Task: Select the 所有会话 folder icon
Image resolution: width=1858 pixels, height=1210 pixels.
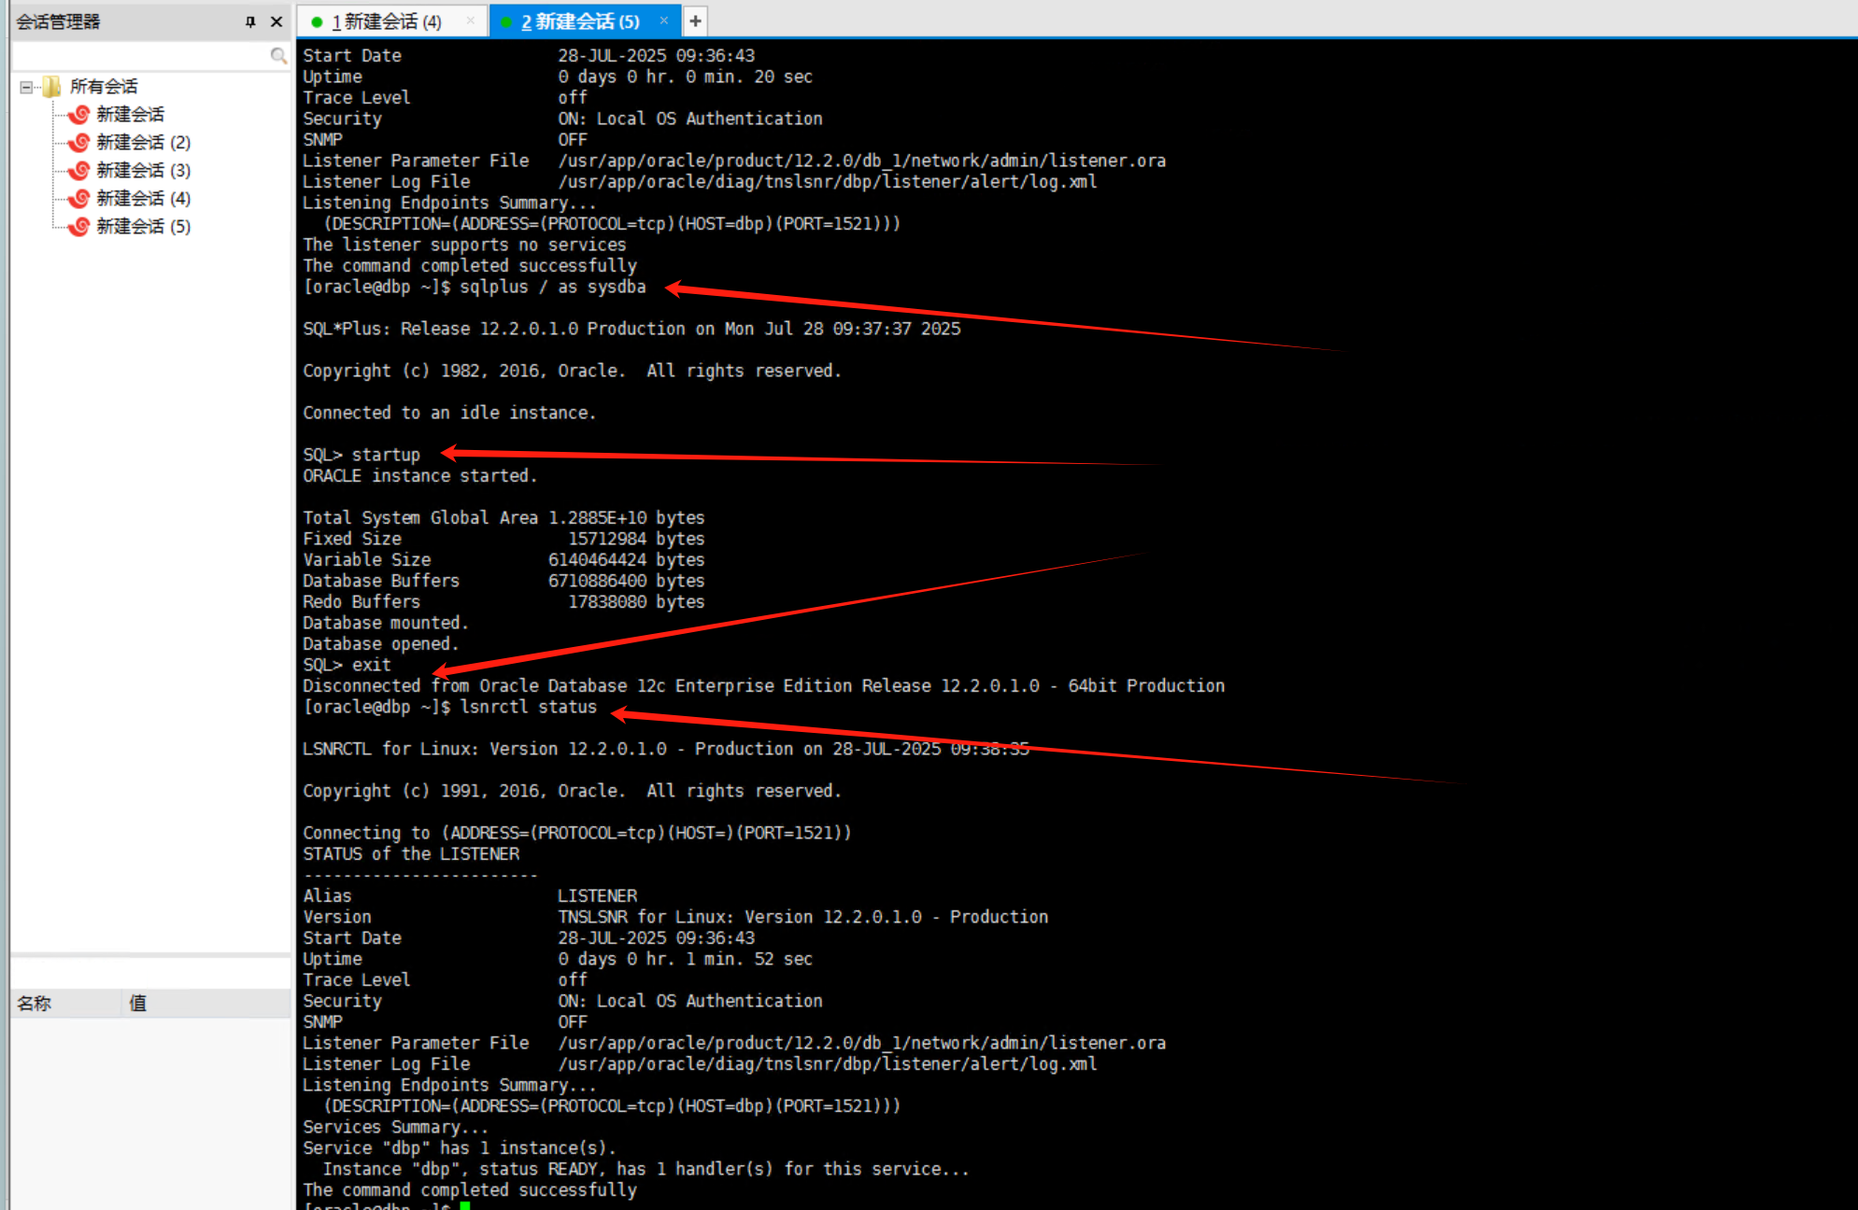Action: click(52, 87)
